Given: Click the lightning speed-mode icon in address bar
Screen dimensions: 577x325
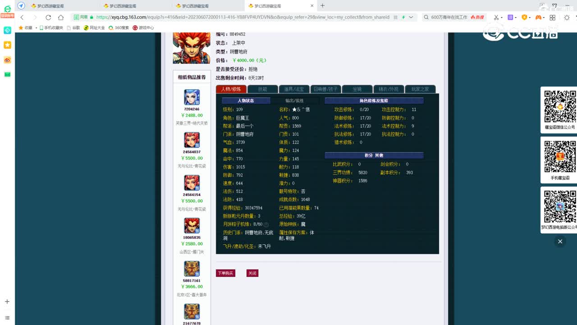Looking at the screenshot, I should click(x=403, y=17).
